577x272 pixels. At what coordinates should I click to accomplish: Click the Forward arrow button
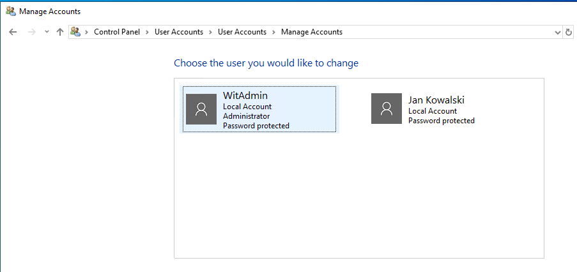[32, 32]
